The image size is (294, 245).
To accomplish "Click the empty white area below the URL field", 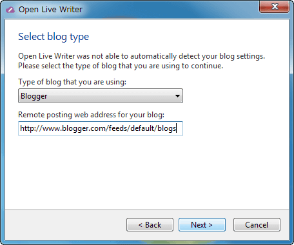I will point(147,172).
